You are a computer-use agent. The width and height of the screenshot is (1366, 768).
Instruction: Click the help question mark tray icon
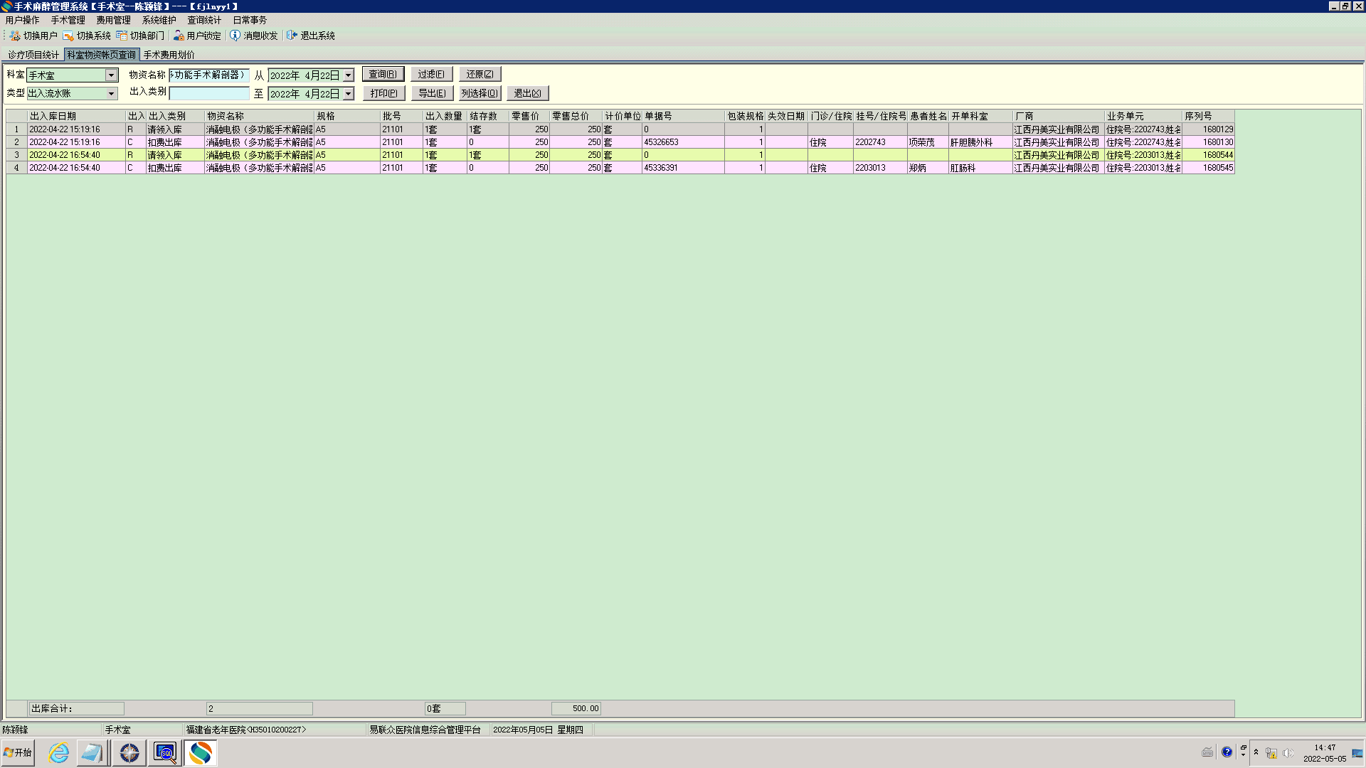[x=1227, y=752]
